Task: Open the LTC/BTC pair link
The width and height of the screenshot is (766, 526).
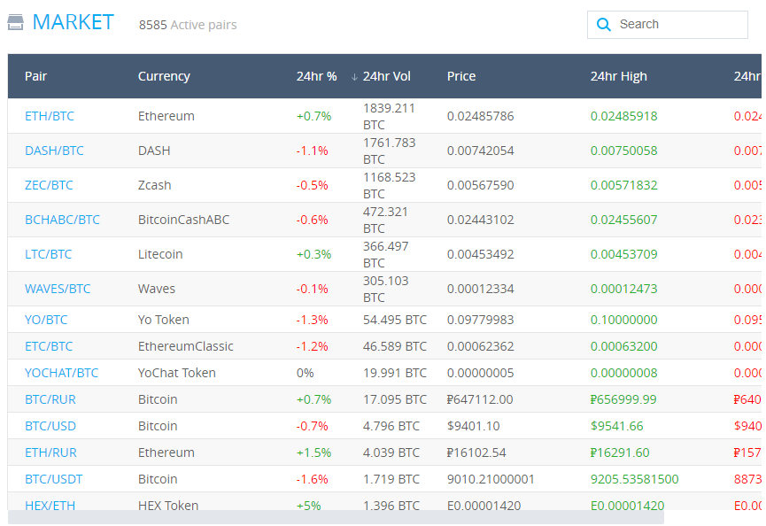Action: (x=49, y=254)
